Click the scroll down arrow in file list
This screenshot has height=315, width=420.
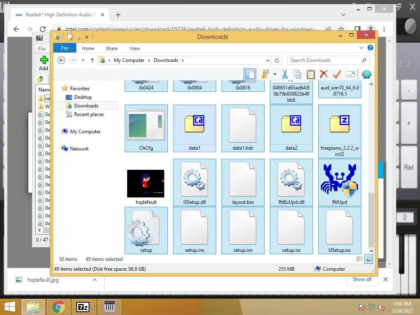click(371, 251)
